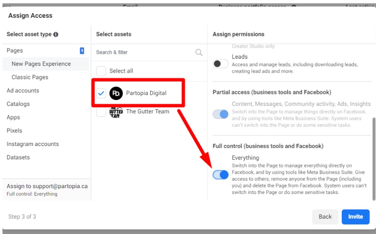Click the 'Step 3 of 3' text
The image size is (376, 234).
coord(22,217)
